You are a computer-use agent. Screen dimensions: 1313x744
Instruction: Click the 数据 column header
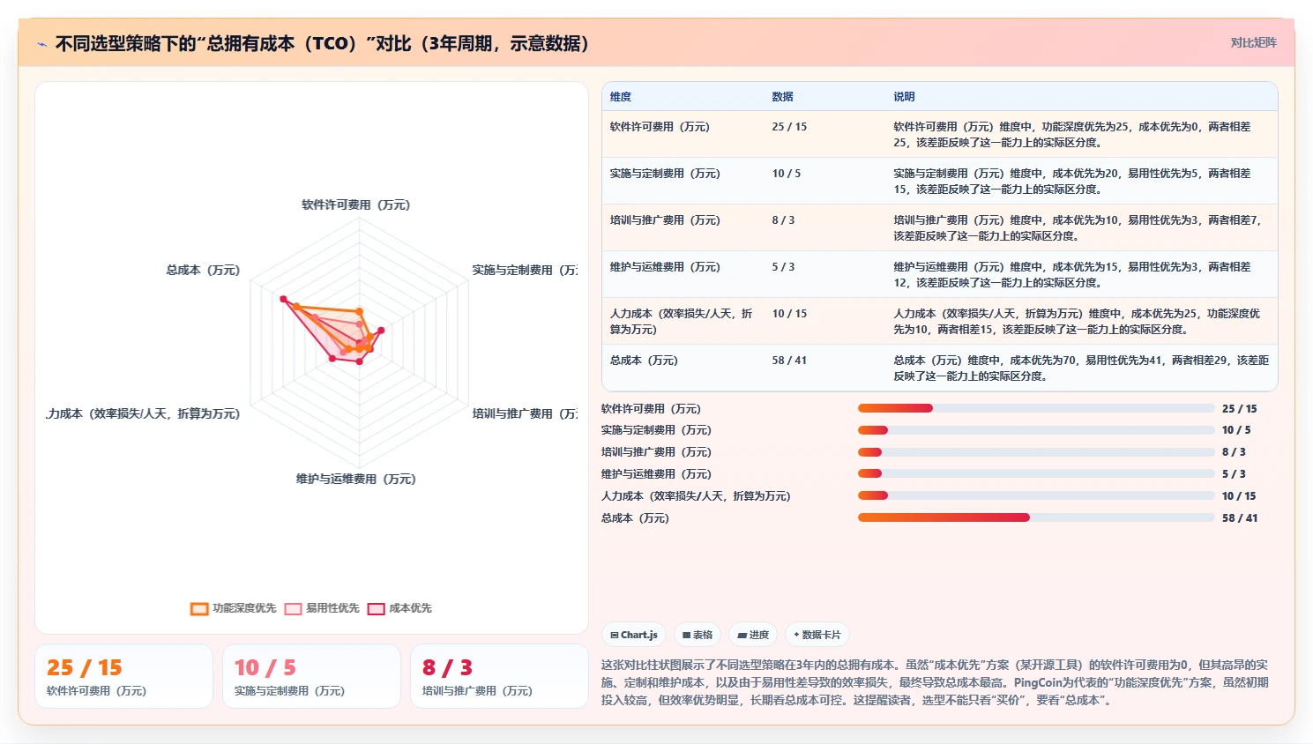[x=782, y=97]
